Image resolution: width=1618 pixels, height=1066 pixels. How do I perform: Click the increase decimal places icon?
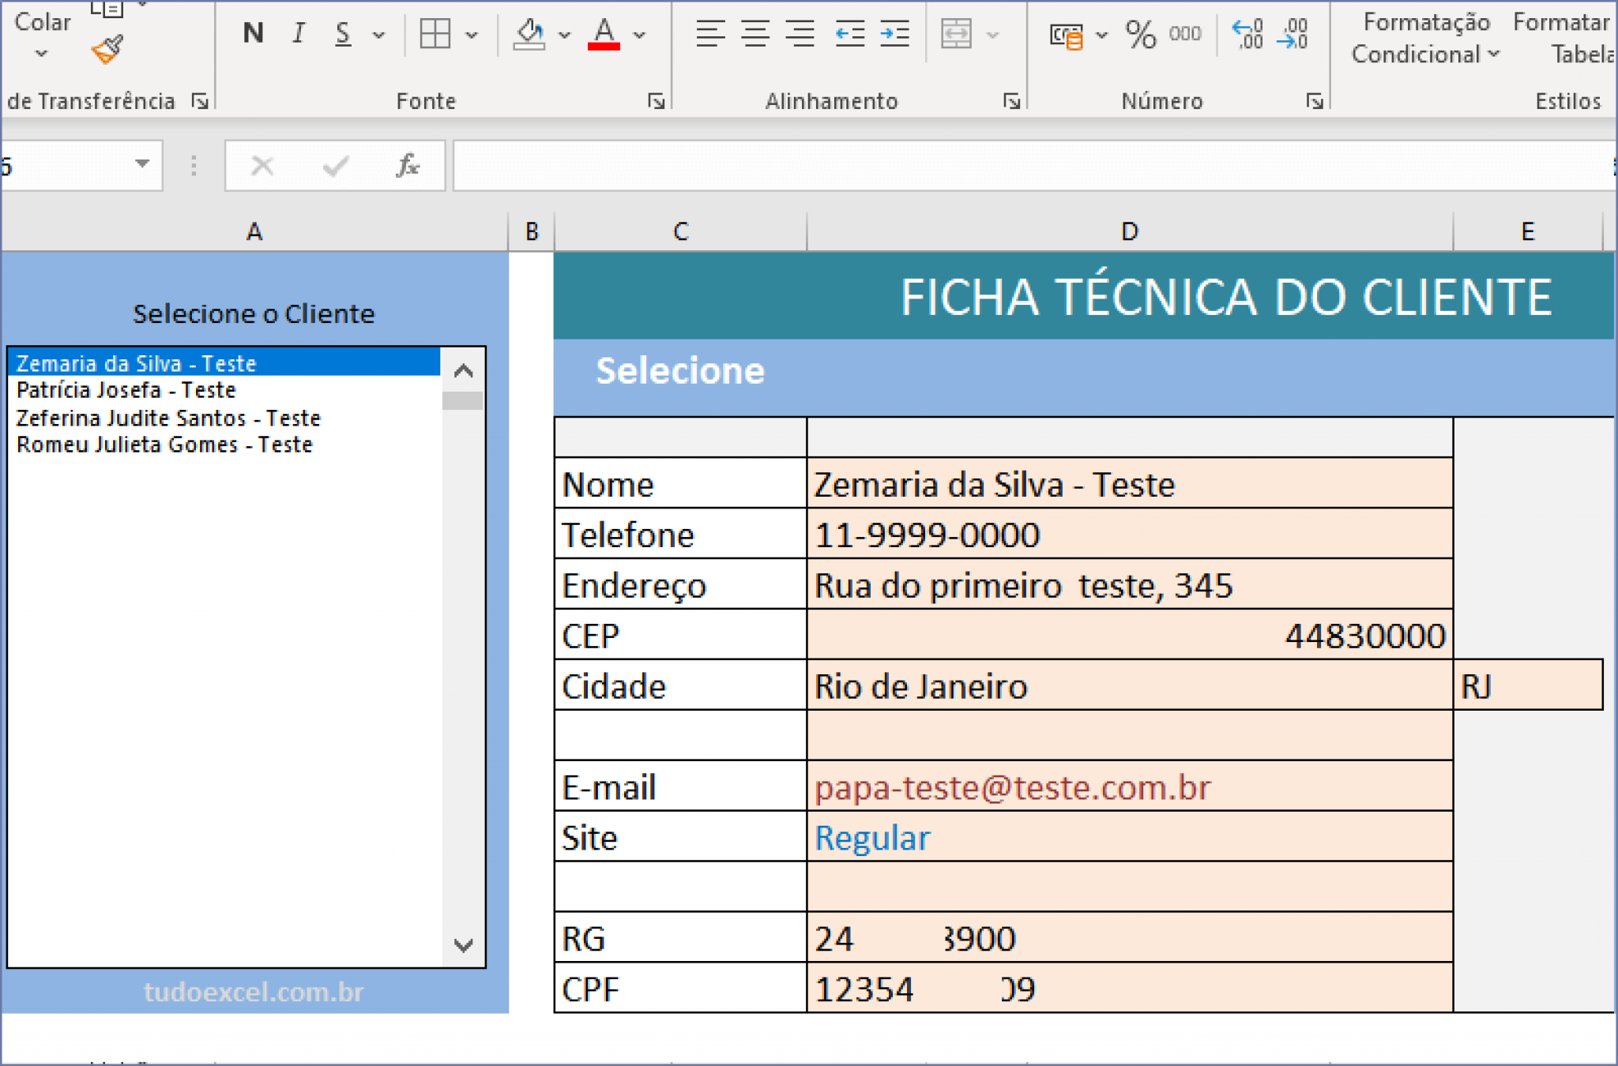[x=1247, y=33]
